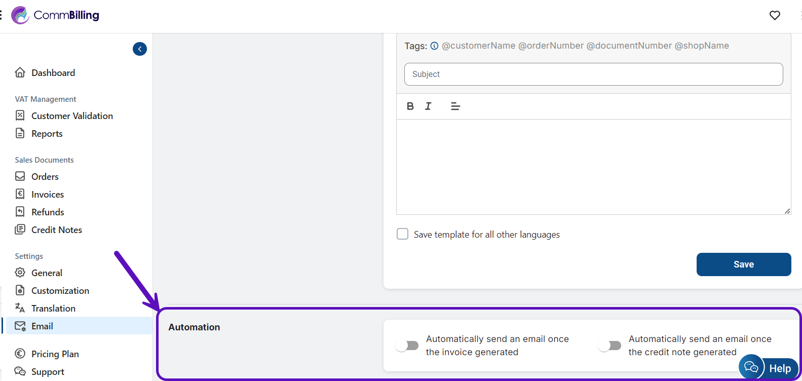Click the heart favorite icon
Viewport: 802px width, 381px height.
pyautogui.click(x=775, y=15)
